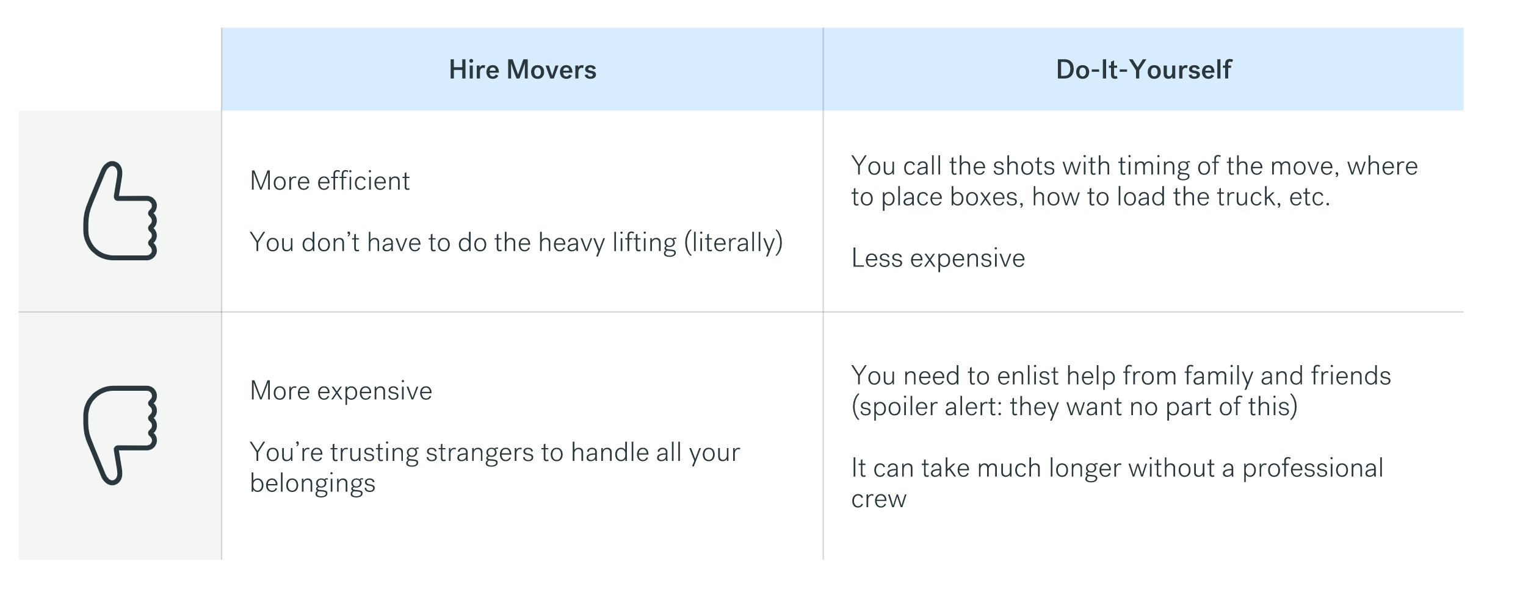1520x595 pixels.
Task: Click the "More efficient" text
Action: (330, 181)
